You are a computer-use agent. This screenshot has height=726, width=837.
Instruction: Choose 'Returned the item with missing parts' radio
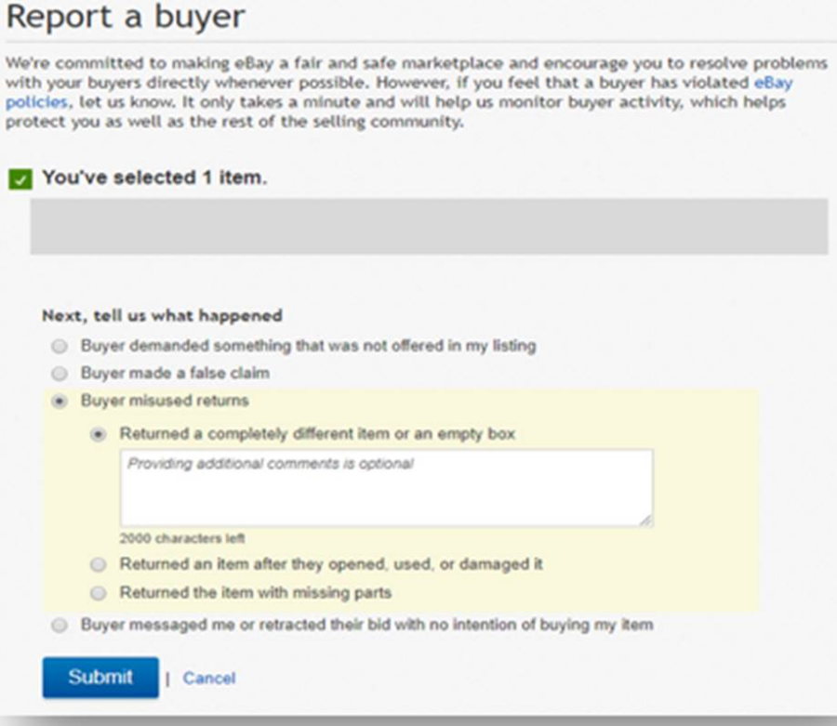pyautogui.click(x=99, y=593)
